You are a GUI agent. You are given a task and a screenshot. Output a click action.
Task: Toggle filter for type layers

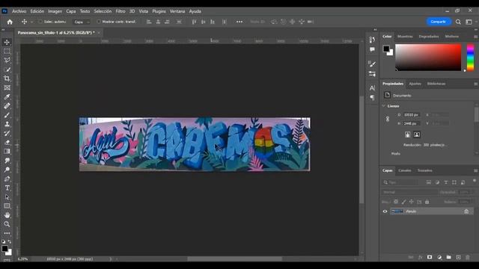click(x=446, y=182)
